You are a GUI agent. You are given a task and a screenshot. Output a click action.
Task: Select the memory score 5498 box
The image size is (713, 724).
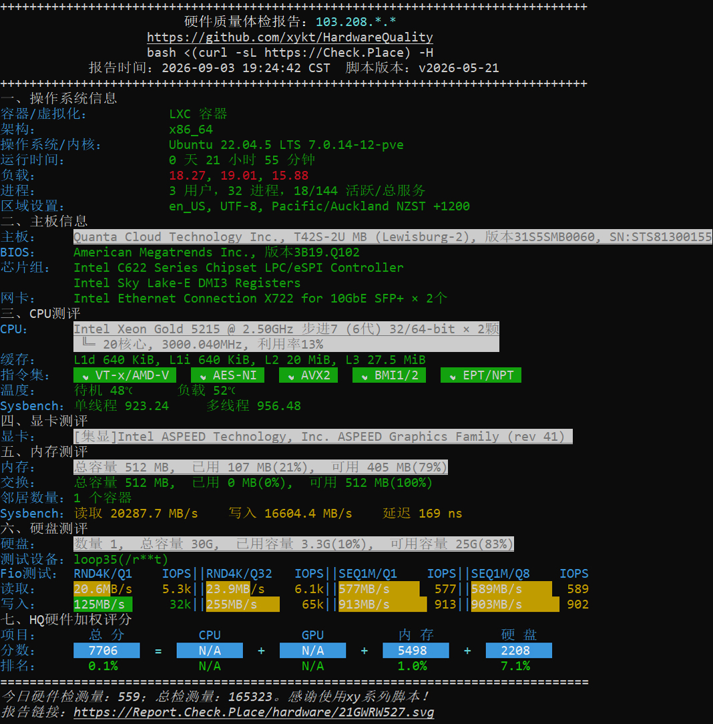[416, 650]
